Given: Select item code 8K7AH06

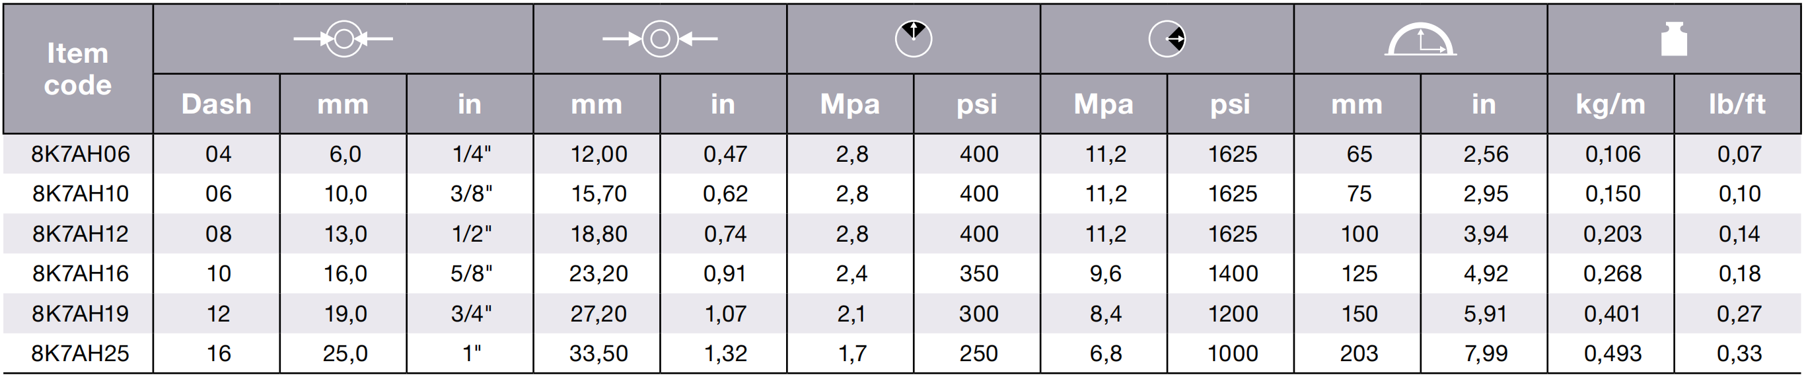Looking at the screenshot, I should (x=81, y=153).
